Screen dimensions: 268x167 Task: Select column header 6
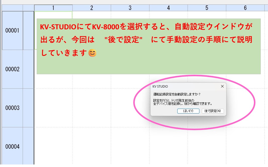(x=245, y=8)
